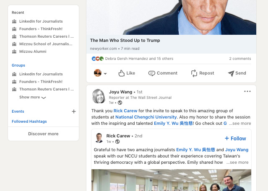Screen dimensions: 268x191
Task: Open the Events link
Action: [18, 111]
